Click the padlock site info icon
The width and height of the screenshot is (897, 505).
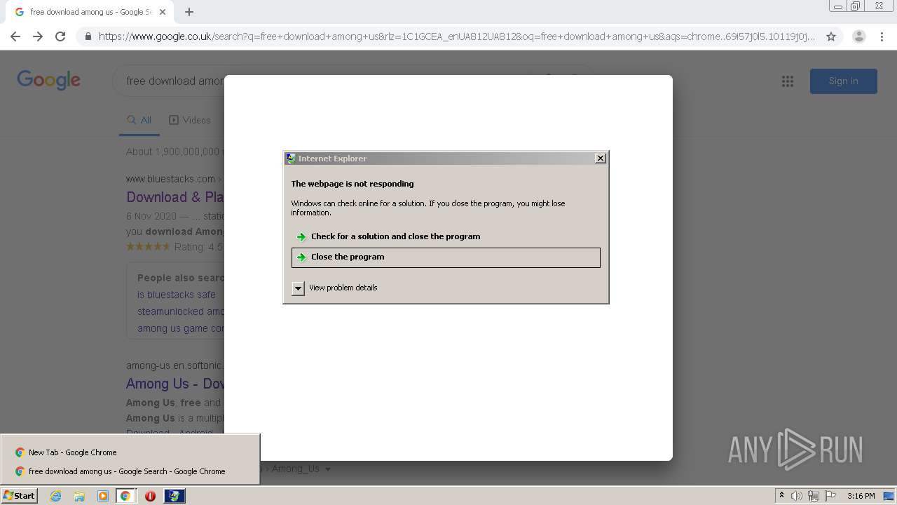(88, 36)
